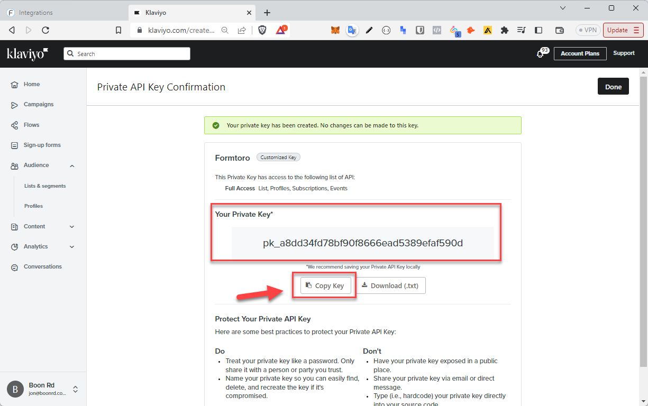
Task: Click the Analytics pie chart icon
Action: point(14,247)
